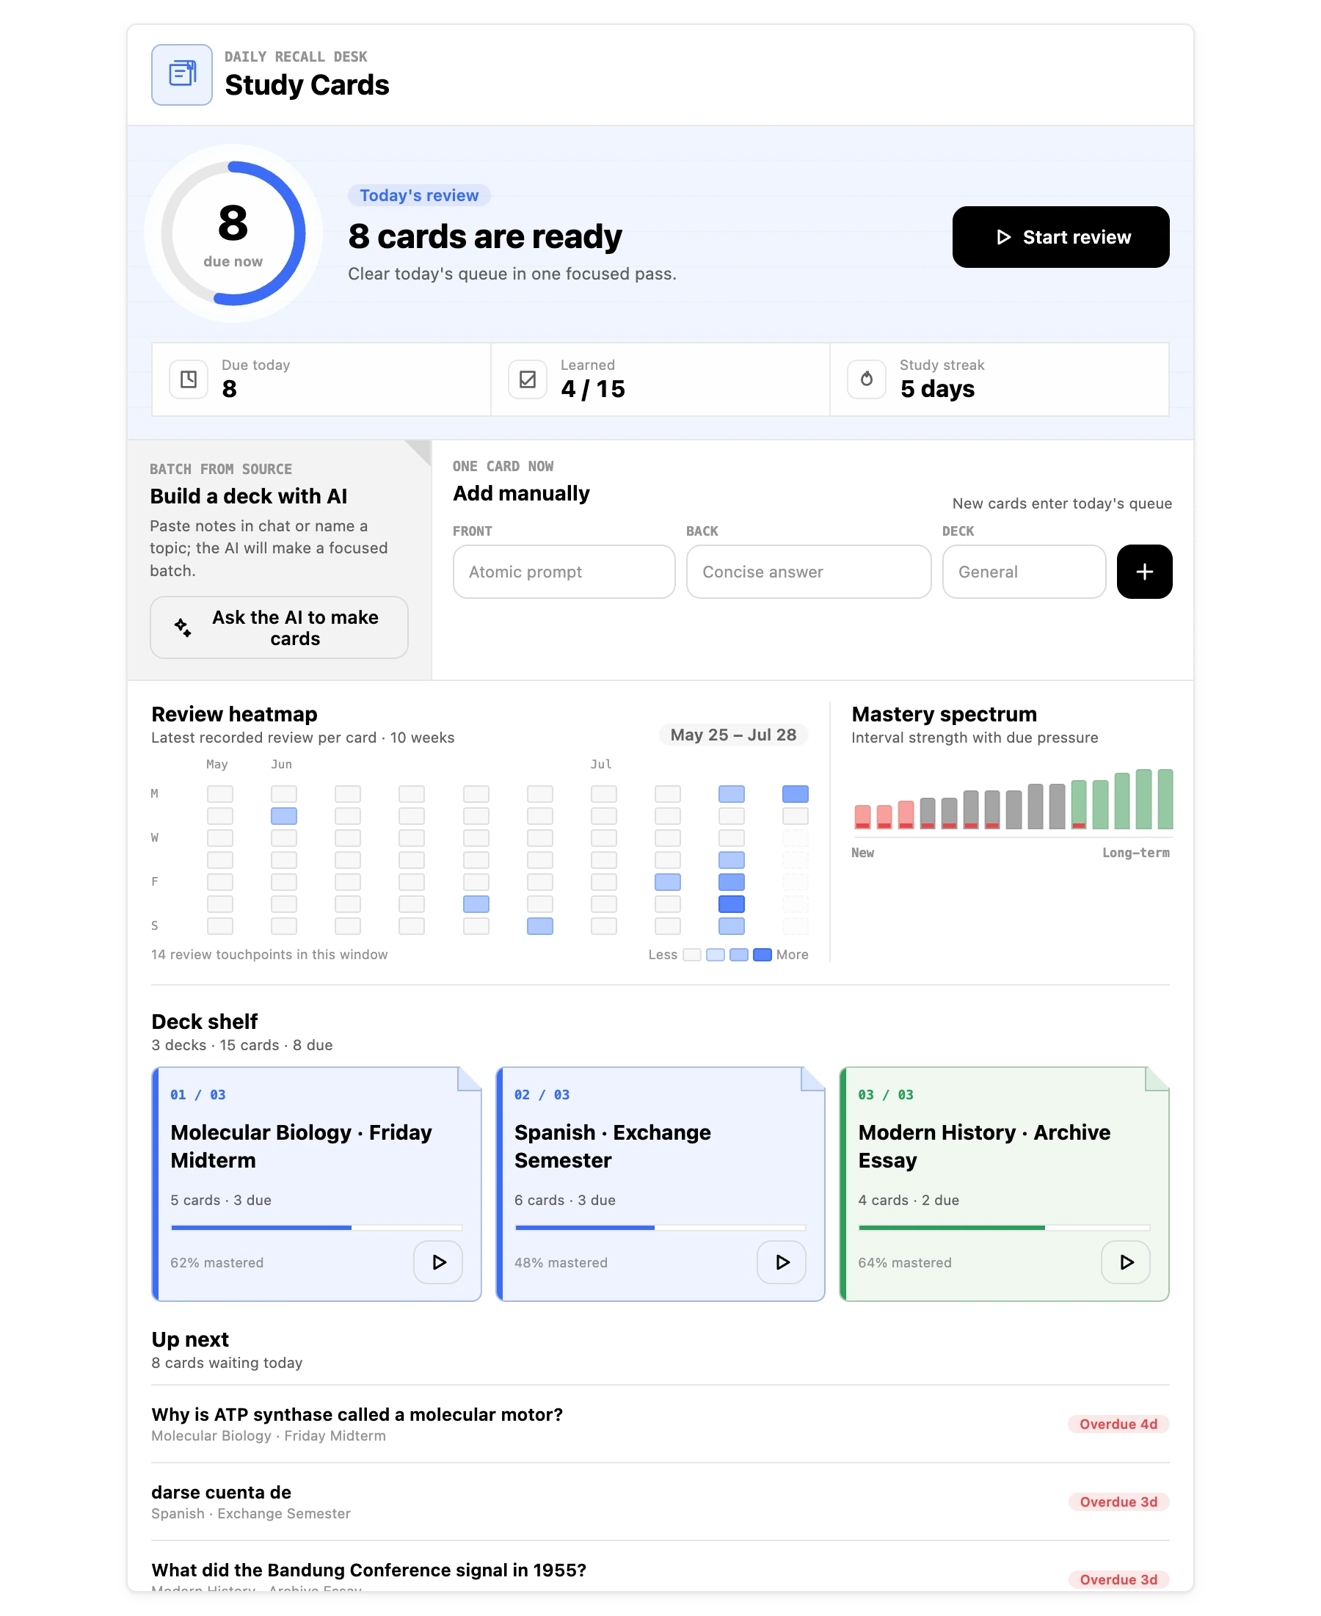Click the '3 decks · 15 cards · 8 due' summary
1321x1616 pixels.
(x=242, y=1044)
